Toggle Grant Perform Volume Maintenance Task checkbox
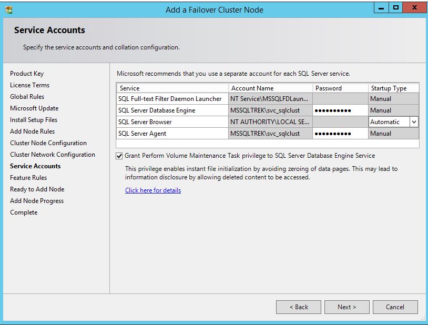This screenshot has height=325, width=428. 119,156
